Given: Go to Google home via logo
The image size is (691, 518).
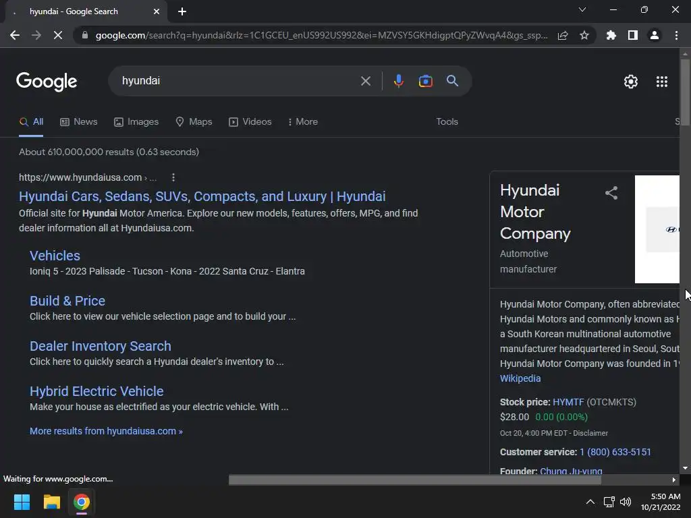Looking at the screenshot, I should point(47,82).
